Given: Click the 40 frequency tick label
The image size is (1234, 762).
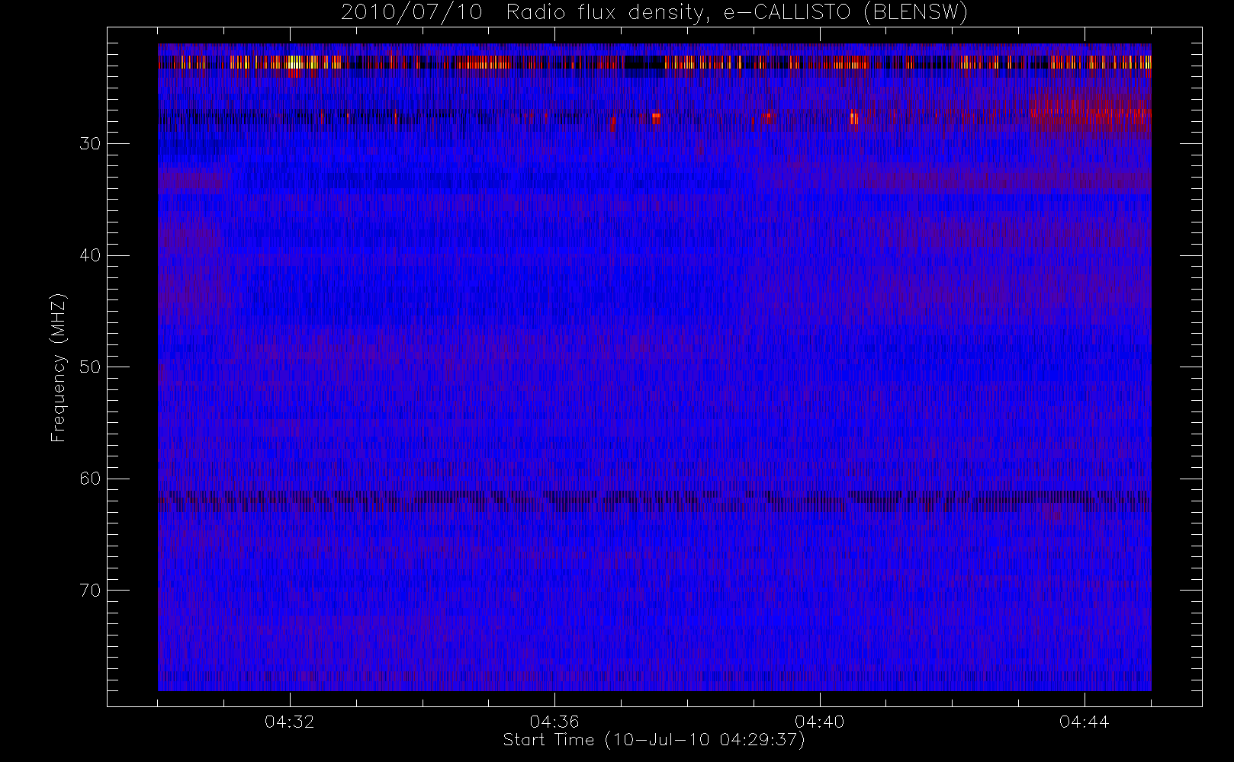Looking at the screenshot, I should pyautogui.click(x=90, y=255).
